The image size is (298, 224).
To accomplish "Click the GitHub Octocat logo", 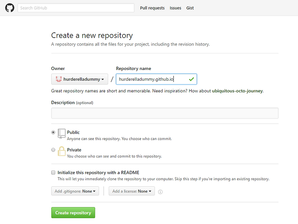I will click(x=10, y=8).
